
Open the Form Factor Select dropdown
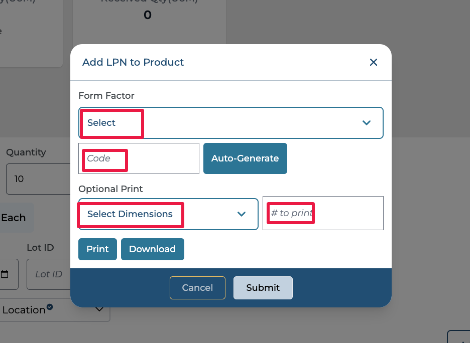221,123
